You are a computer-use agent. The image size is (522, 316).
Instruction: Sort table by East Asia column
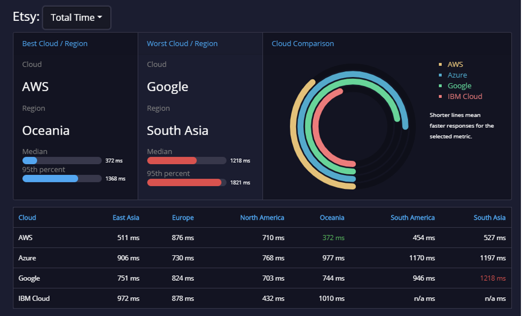coord(126,218)
